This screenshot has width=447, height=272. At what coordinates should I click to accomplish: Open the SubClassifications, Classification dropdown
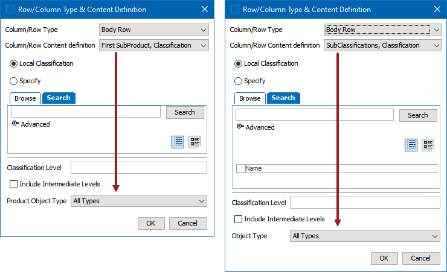coord(383,45)
